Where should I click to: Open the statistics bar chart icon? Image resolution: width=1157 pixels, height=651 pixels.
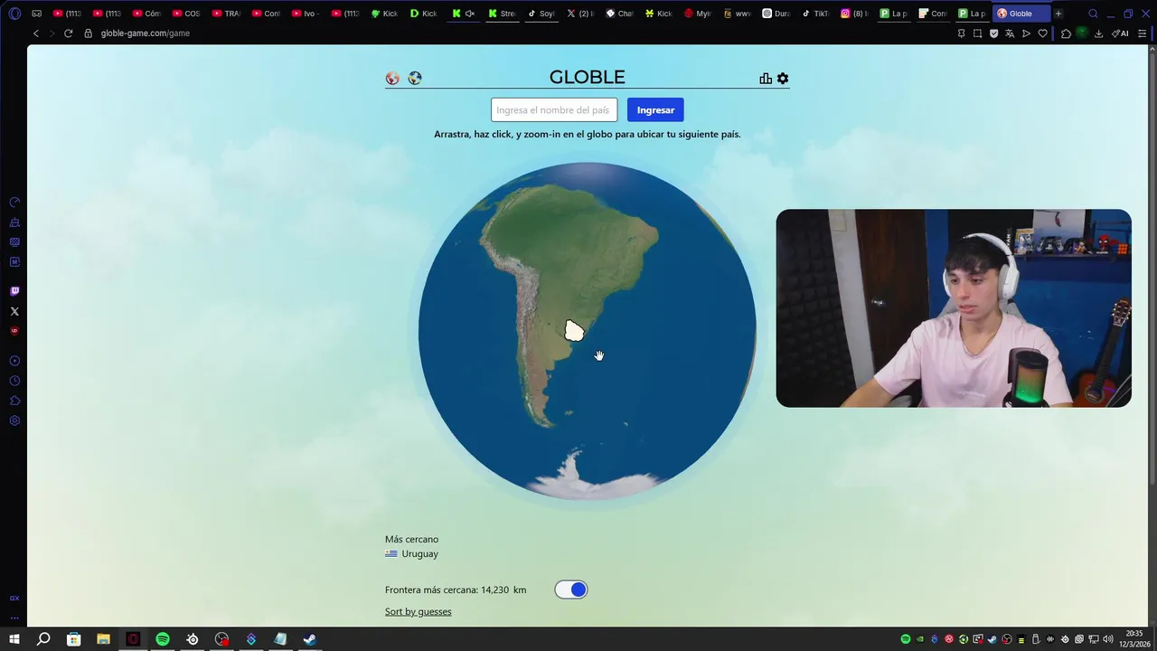pyautogui.click(x=766, y=79)
